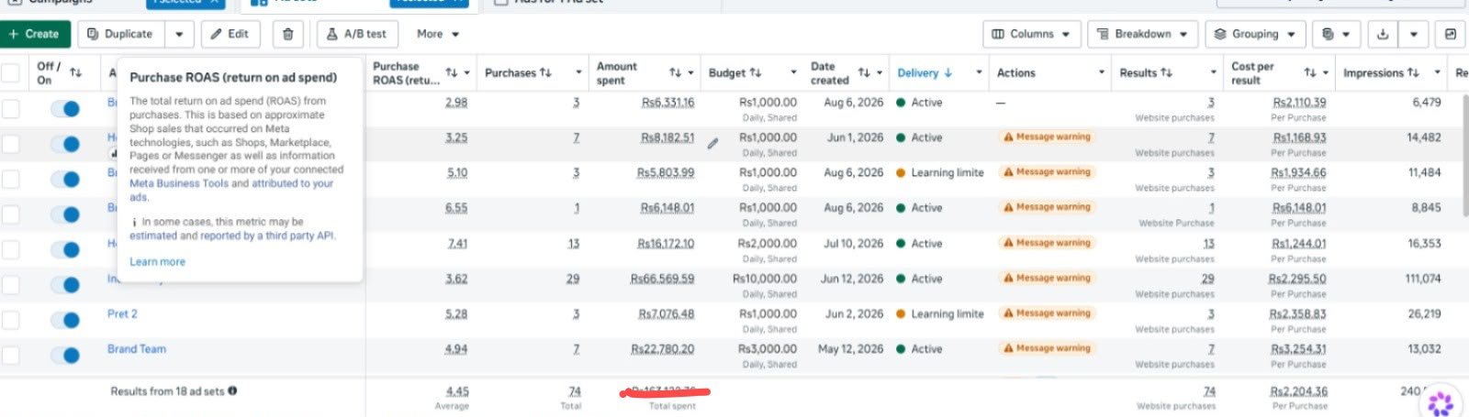Click the info icon beside Results from 18 ad sets
Image resolution: width=1469 pixels, height=417 pixels.
(x=232, y=390)
